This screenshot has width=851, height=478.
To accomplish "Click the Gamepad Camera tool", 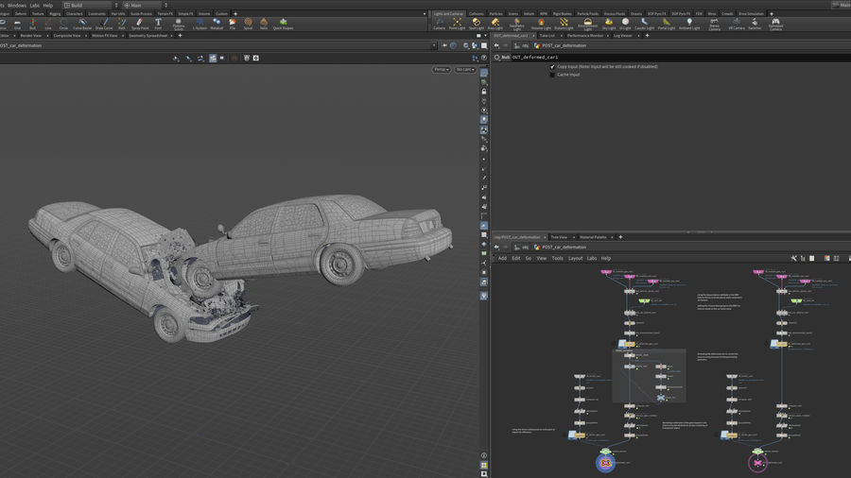I will pyautogui.click(x=775, y=24).
